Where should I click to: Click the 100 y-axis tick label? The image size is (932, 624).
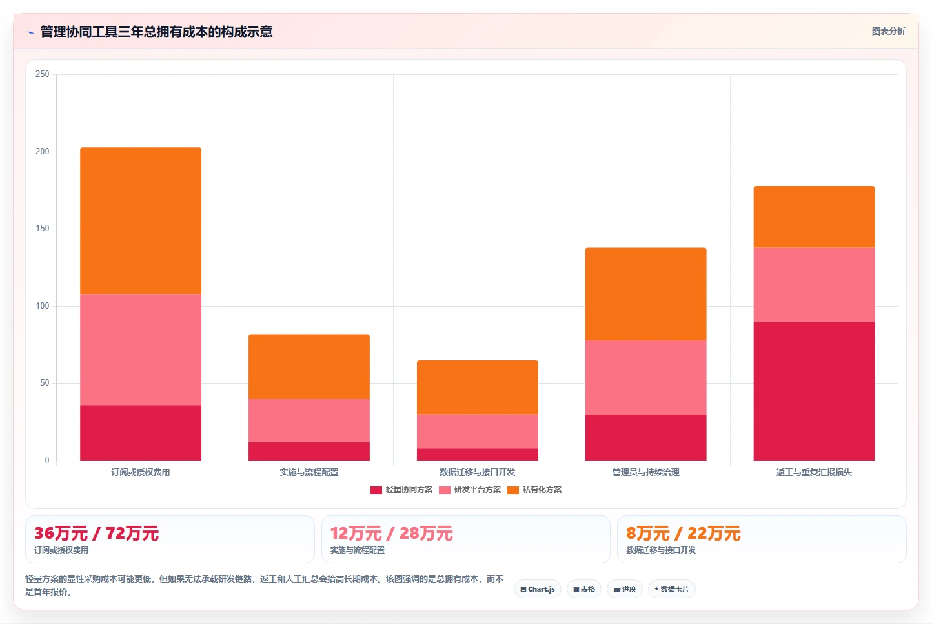43,306
